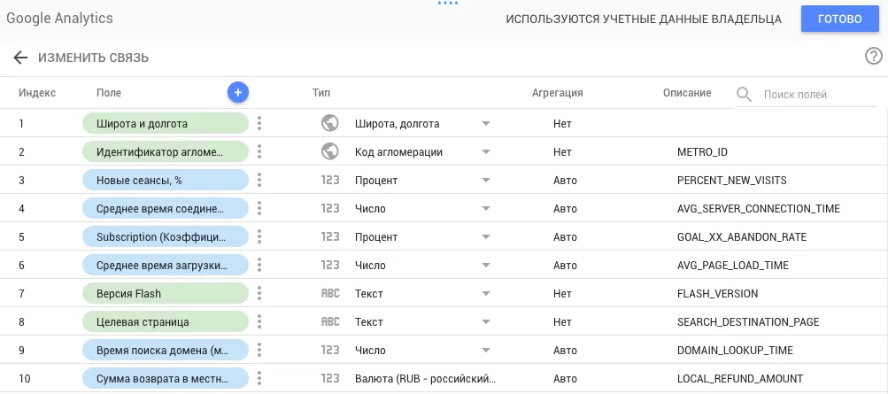Screen dimensions: 888x394
Task: Click the Агрегация column header
Action: (557, 93)
